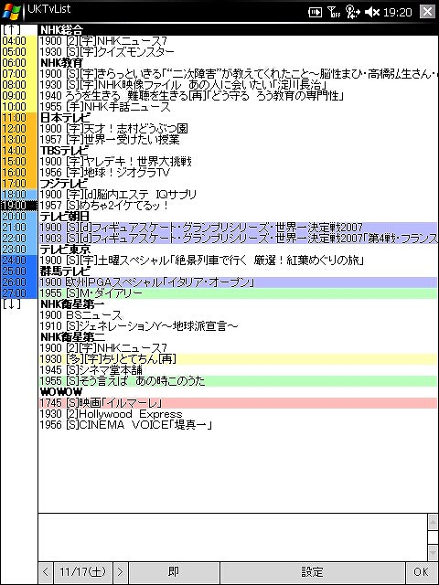Go to next day with > button
This screenshot has width=439, height=585.
pyautogui.click(x=120, y=572)
